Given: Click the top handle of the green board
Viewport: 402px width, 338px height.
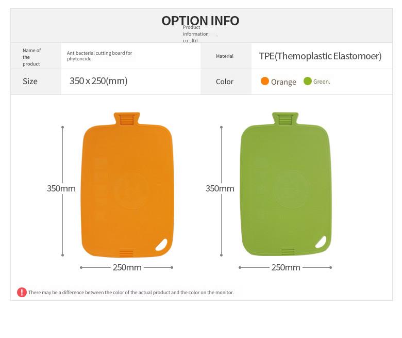Looking at the screenshot, I should pos(285,119).
